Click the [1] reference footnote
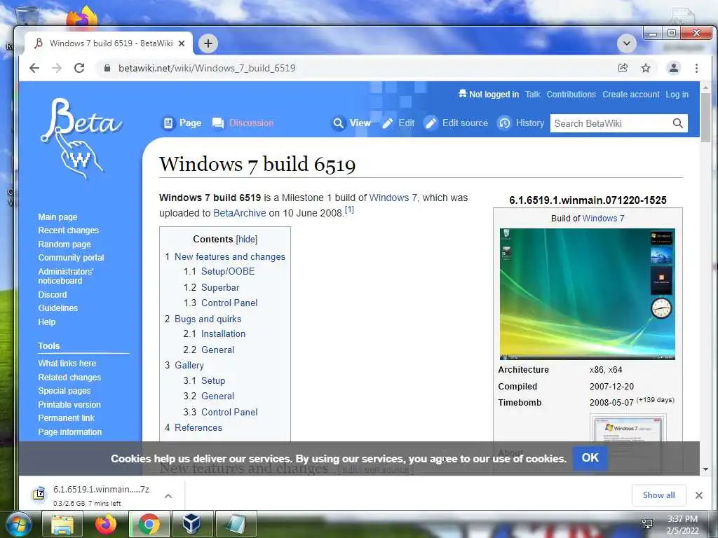Screen dimensions: 718x538 point(349,209)
